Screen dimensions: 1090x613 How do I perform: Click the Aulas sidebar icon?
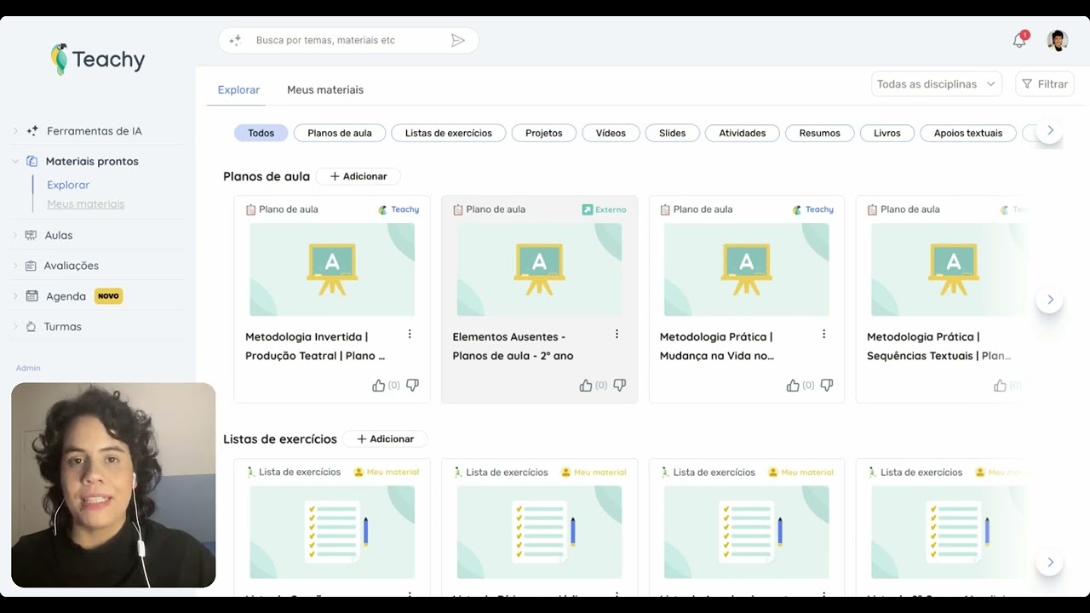pyautogui.click(x=32, y=235)
